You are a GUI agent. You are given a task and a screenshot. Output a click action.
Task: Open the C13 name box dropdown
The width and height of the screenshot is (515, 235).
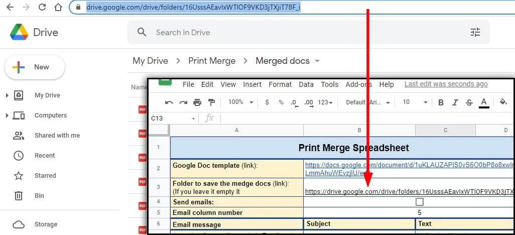point(193,119)
